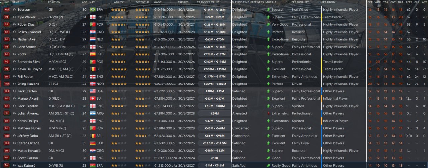Sort by the AST column header
The width and height of the screenshot is (428, 168).
tap(424, 2)
